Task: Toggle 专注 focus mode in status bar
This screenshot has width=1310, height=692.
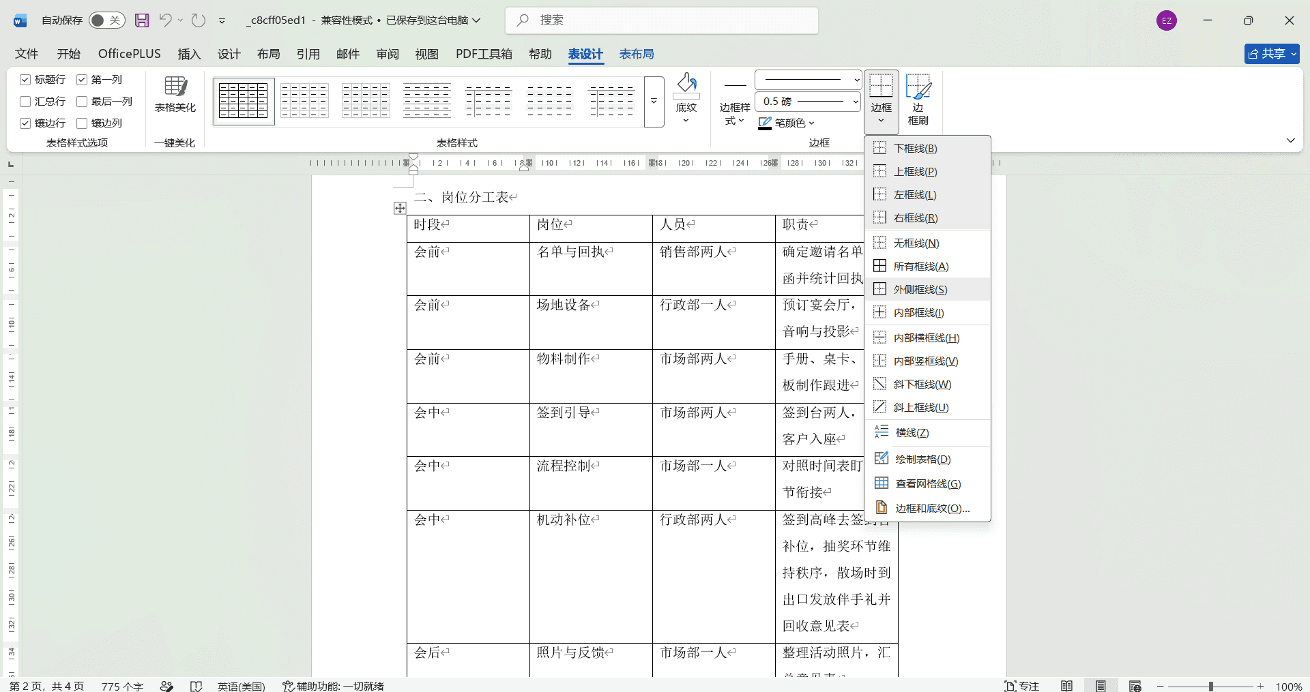Action: click(x=1021, y=686)
